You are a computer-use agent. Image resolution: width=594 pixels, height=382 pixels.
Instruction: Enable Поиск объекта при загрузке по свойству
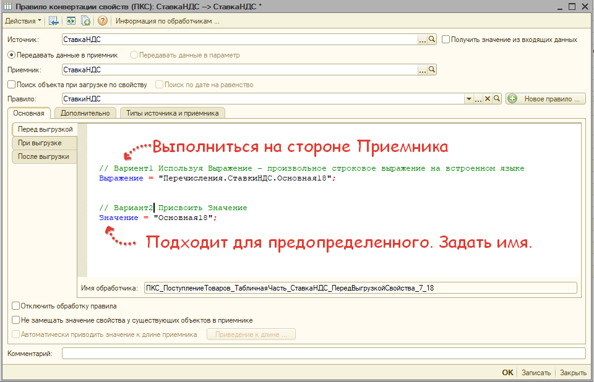[x=11, y=85]
